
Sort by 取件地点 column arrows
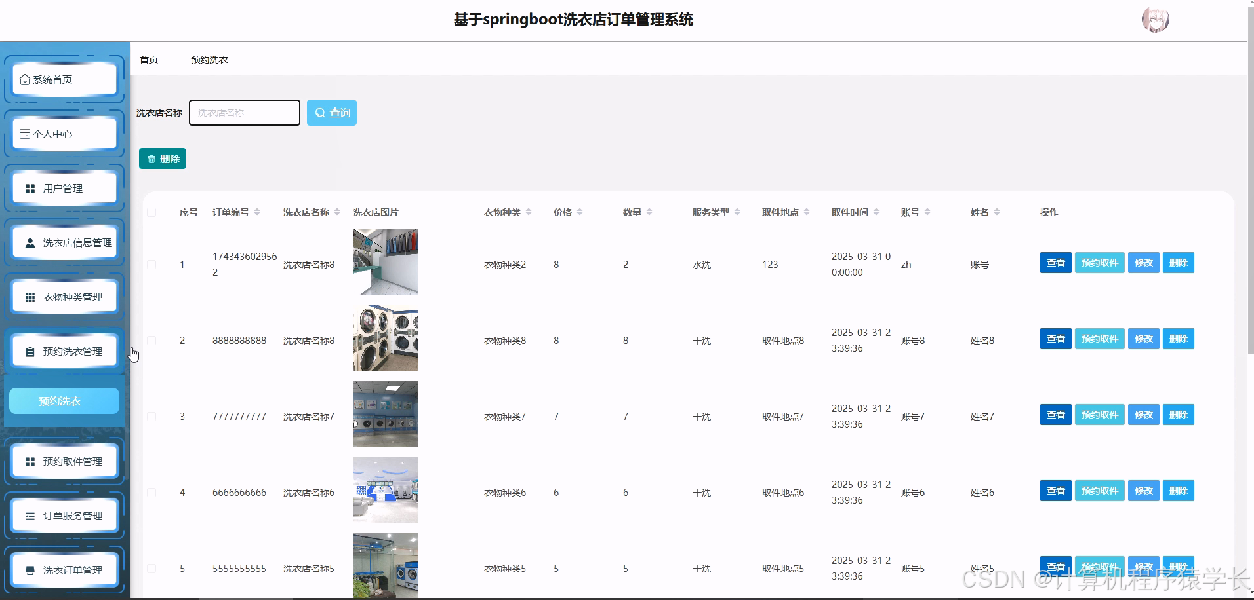(x=807, y=212)
